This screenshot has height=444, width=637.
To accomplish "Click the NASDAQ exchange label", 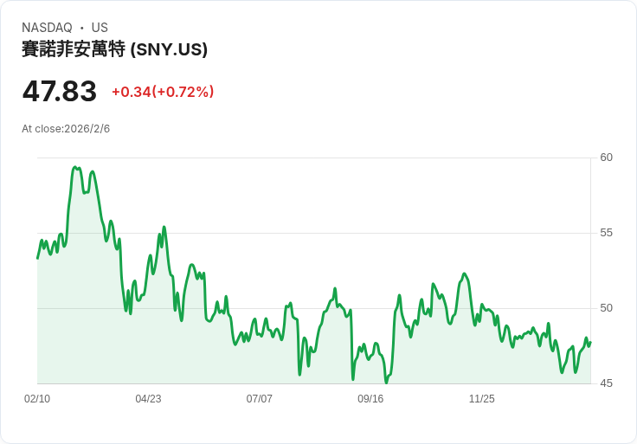I will tap(47, 28).
